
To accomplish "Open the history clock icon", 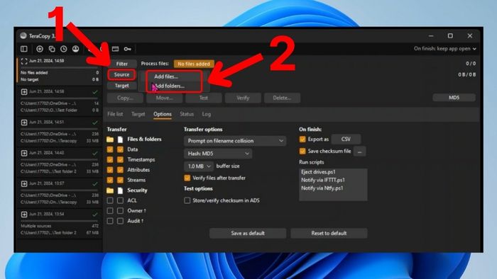I will tap(64, 49).
